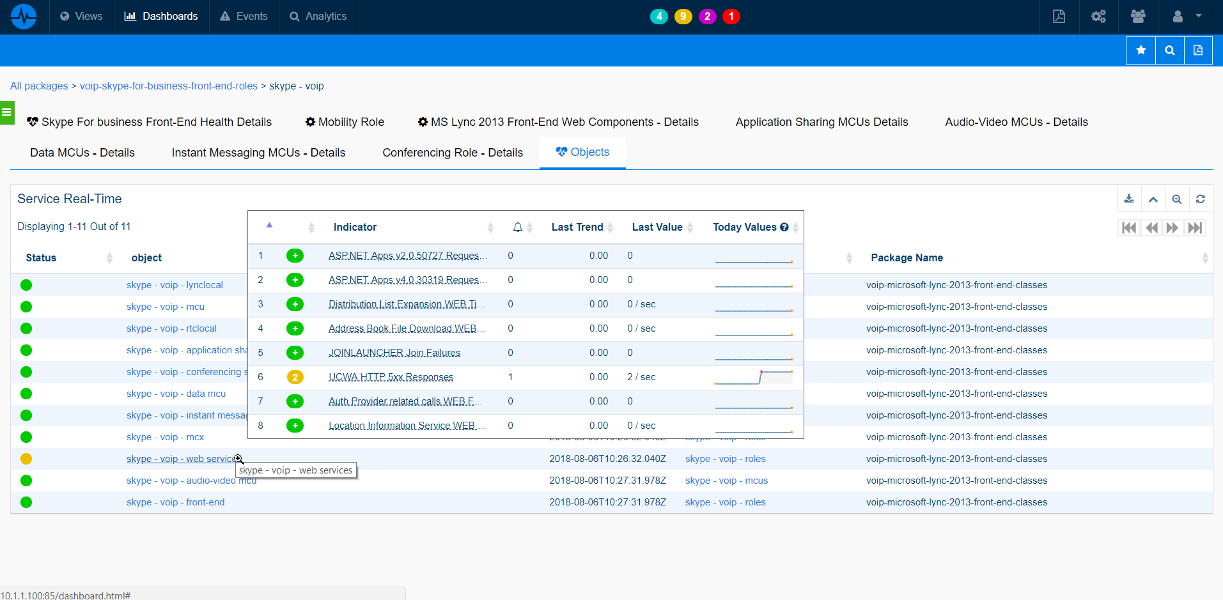1223x600 pixels.
Task: Open the users group icon
Action: (x=1138, y=17)
